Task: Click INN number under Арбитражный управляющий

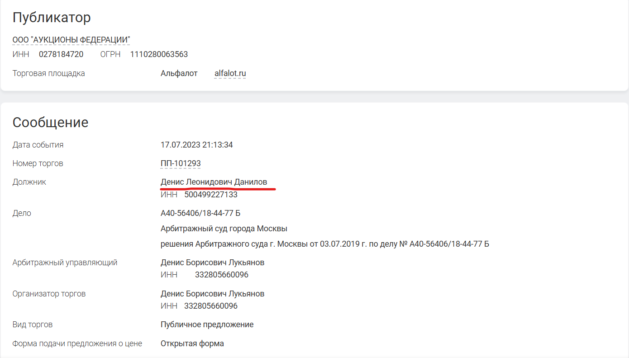Action: click(221, 275)
